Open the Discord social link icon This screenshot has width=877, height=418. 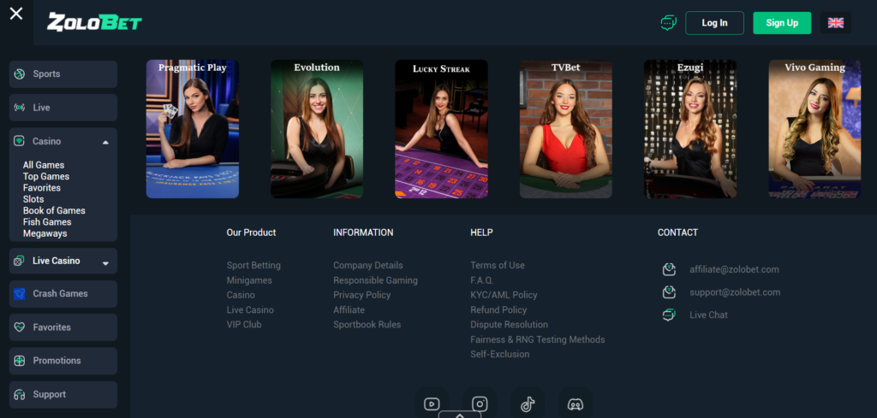coord(576,404)
